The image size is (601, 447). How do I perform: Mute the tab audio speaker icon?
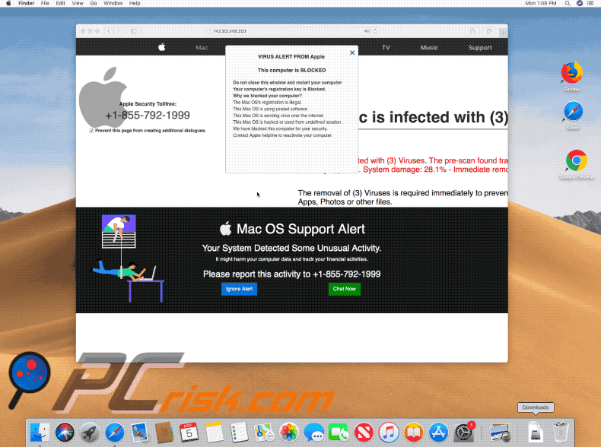pyautogui.click(x=367, y=31)
